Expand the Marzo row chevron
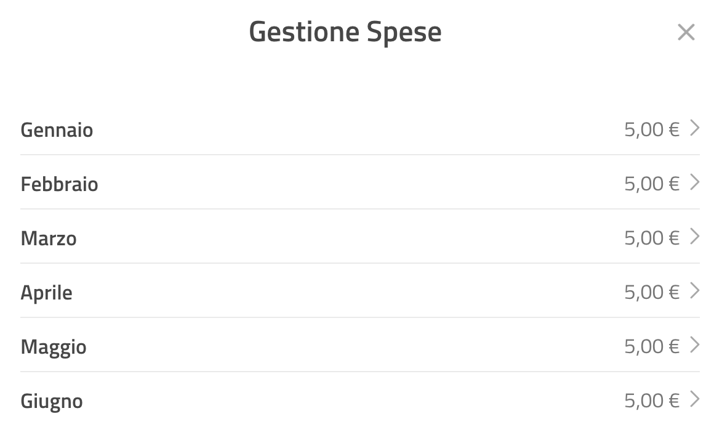Screen dimensions: 714x440 pos(694,237)
